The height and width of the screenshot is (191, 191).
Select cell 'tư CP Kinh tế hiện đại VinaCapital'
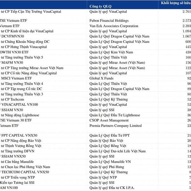[x=27, y=31]
